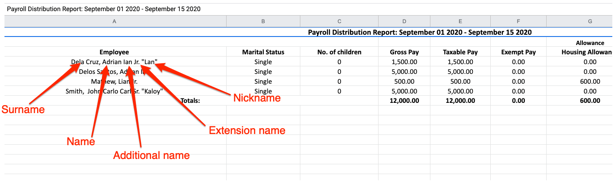615x183 pixels.
Task: Select column E header
Action: (460, 21)
